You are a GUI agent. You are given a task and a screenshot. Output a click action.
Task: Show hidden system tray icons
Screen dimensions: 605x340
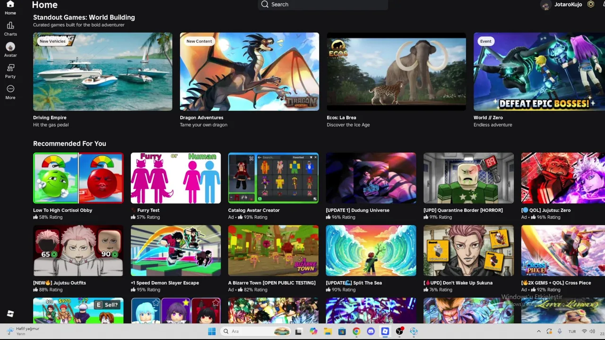539,331
